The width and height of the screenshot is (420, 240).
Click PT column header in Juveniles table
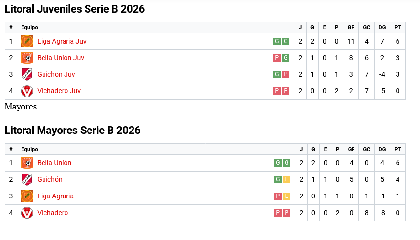point(398,28)
